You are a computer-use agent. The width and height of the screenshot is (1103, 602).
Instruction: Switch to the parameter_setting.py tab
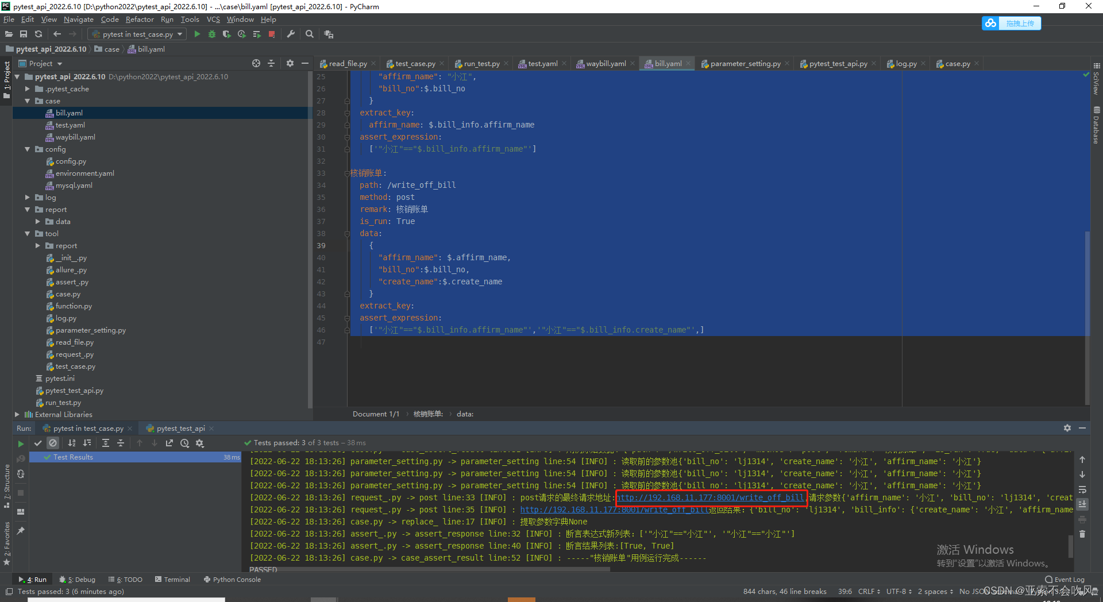(745, 64)
